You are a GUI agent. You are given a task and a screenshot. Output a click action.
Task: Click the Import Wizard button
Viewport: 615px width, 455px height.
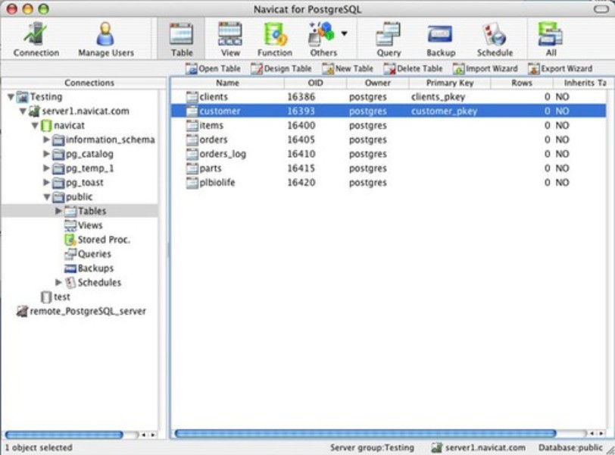[485, 68]
